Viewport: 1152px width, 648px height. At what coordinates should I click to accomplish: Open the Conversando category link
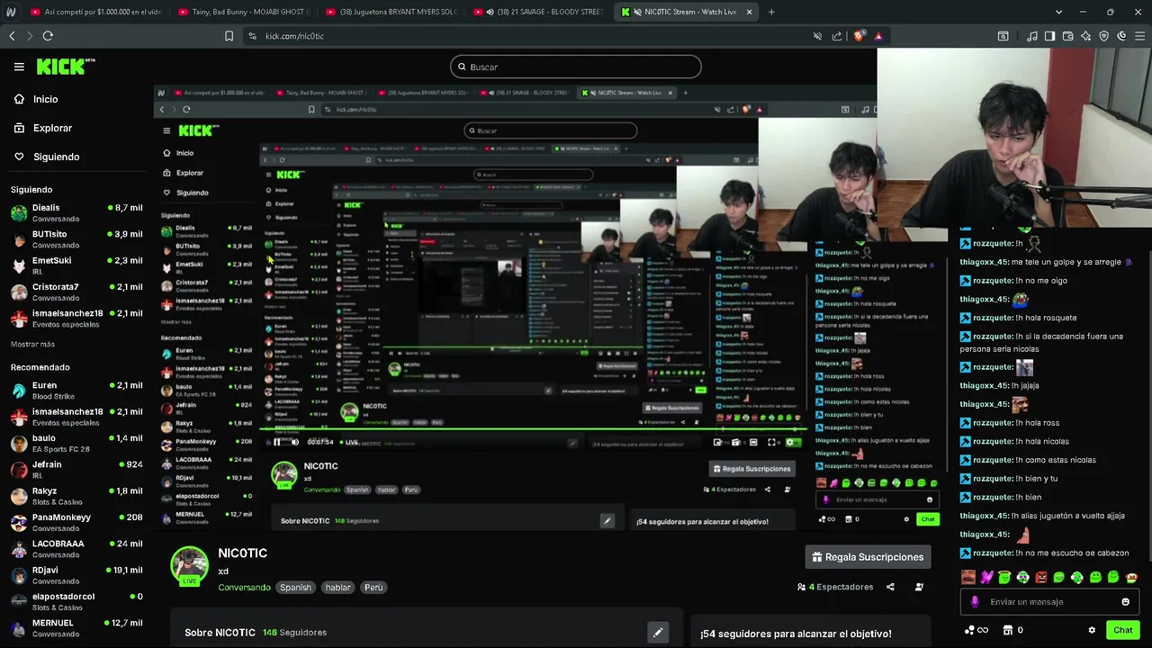pyautogui.click(x=244, y=588)
